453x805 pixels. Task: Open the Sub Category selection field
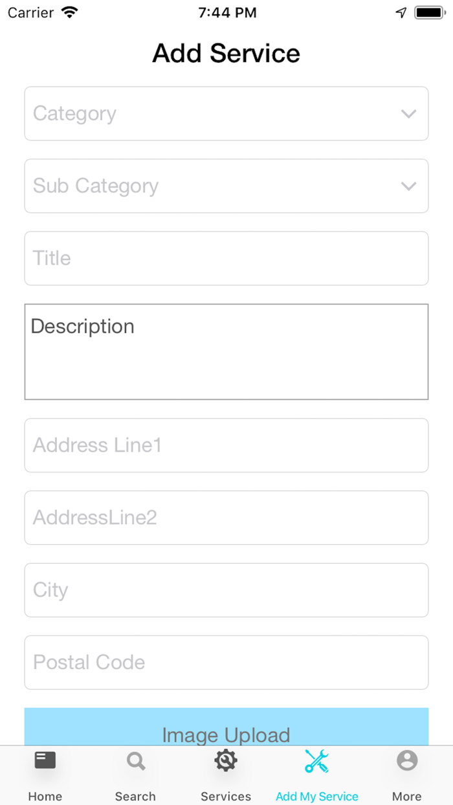[226, 186]
